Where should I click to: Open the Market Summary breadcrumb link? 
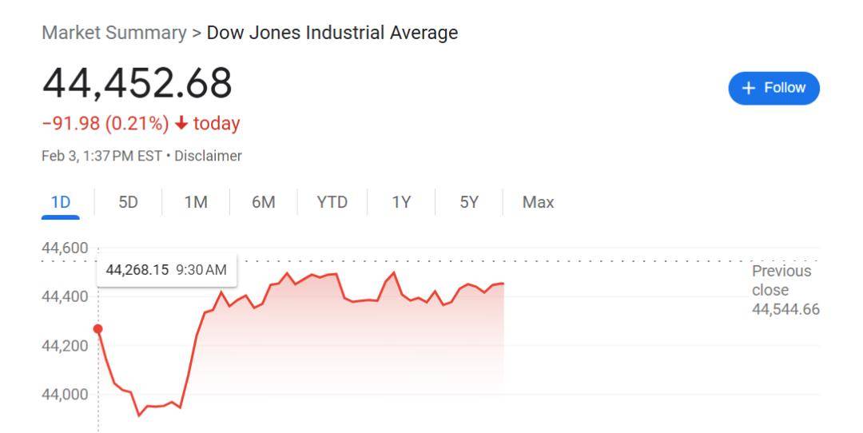coord(113,33)
